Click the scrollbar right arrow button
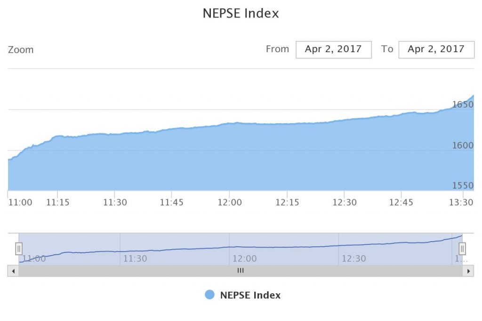Screen dimensions: 482x321 coord(468,271)
